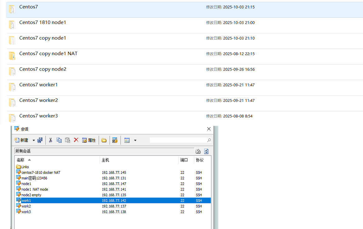
Task: Click the go up folder icon
Action: [198, 151]
